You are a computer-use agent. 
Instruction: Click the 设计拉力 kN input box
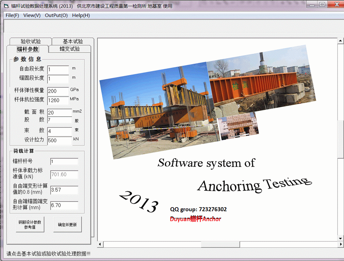click(59, 140)
